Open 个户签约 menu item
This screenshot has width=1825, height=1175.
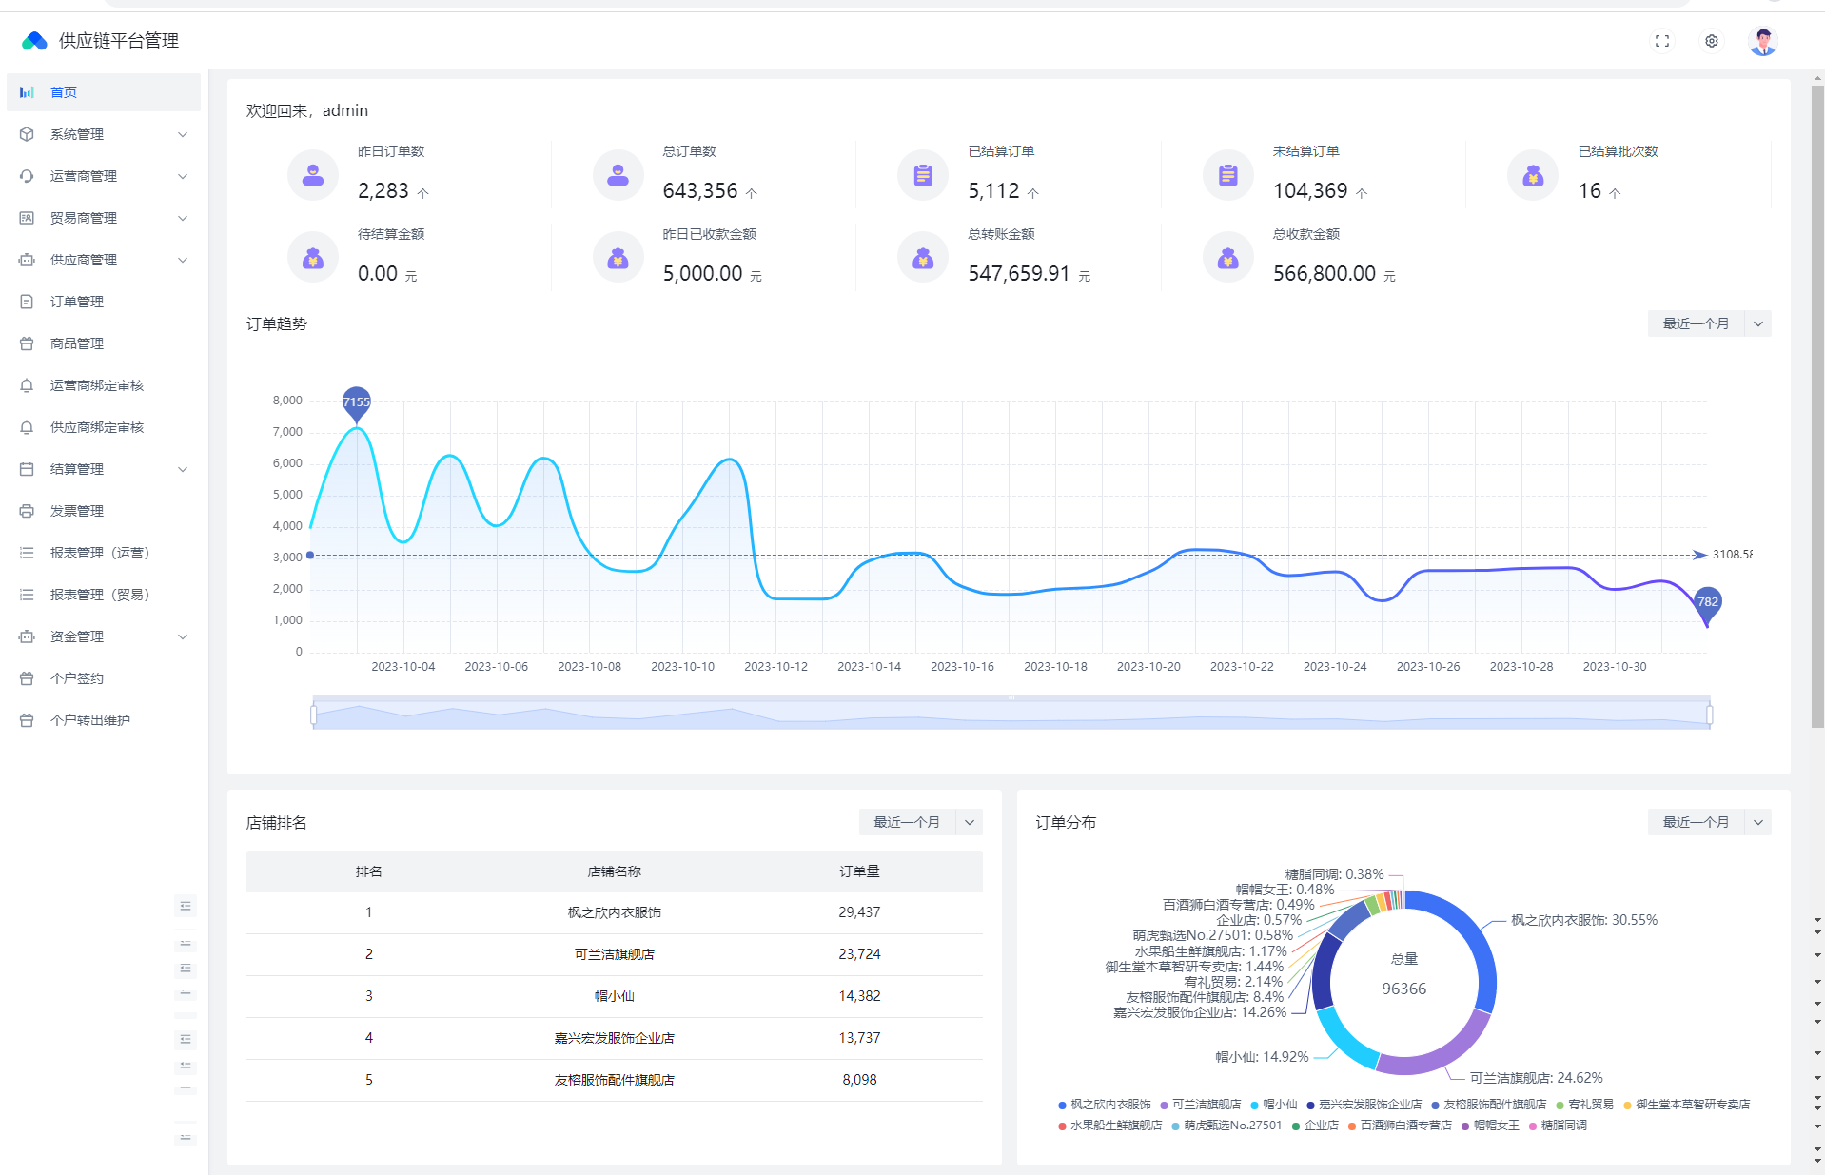coord(104,678)
